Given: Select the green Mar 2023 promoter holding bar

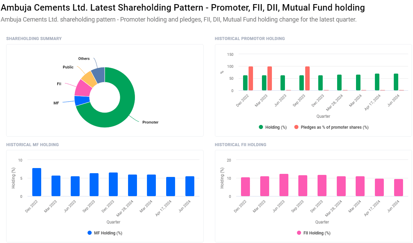Looking at the screenshot, I should click(x=264, y=83).
